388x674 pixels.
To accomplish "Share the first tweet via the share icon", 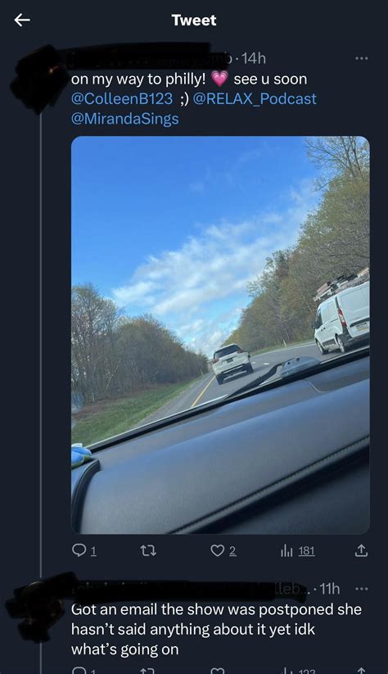I will pyautogui.click(x=361, y=550).
